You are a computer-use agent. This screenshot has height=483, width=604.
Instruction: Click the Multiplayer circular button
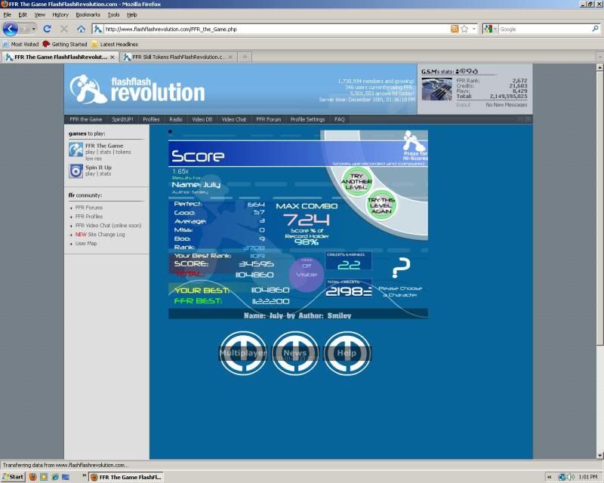point(243,353)
